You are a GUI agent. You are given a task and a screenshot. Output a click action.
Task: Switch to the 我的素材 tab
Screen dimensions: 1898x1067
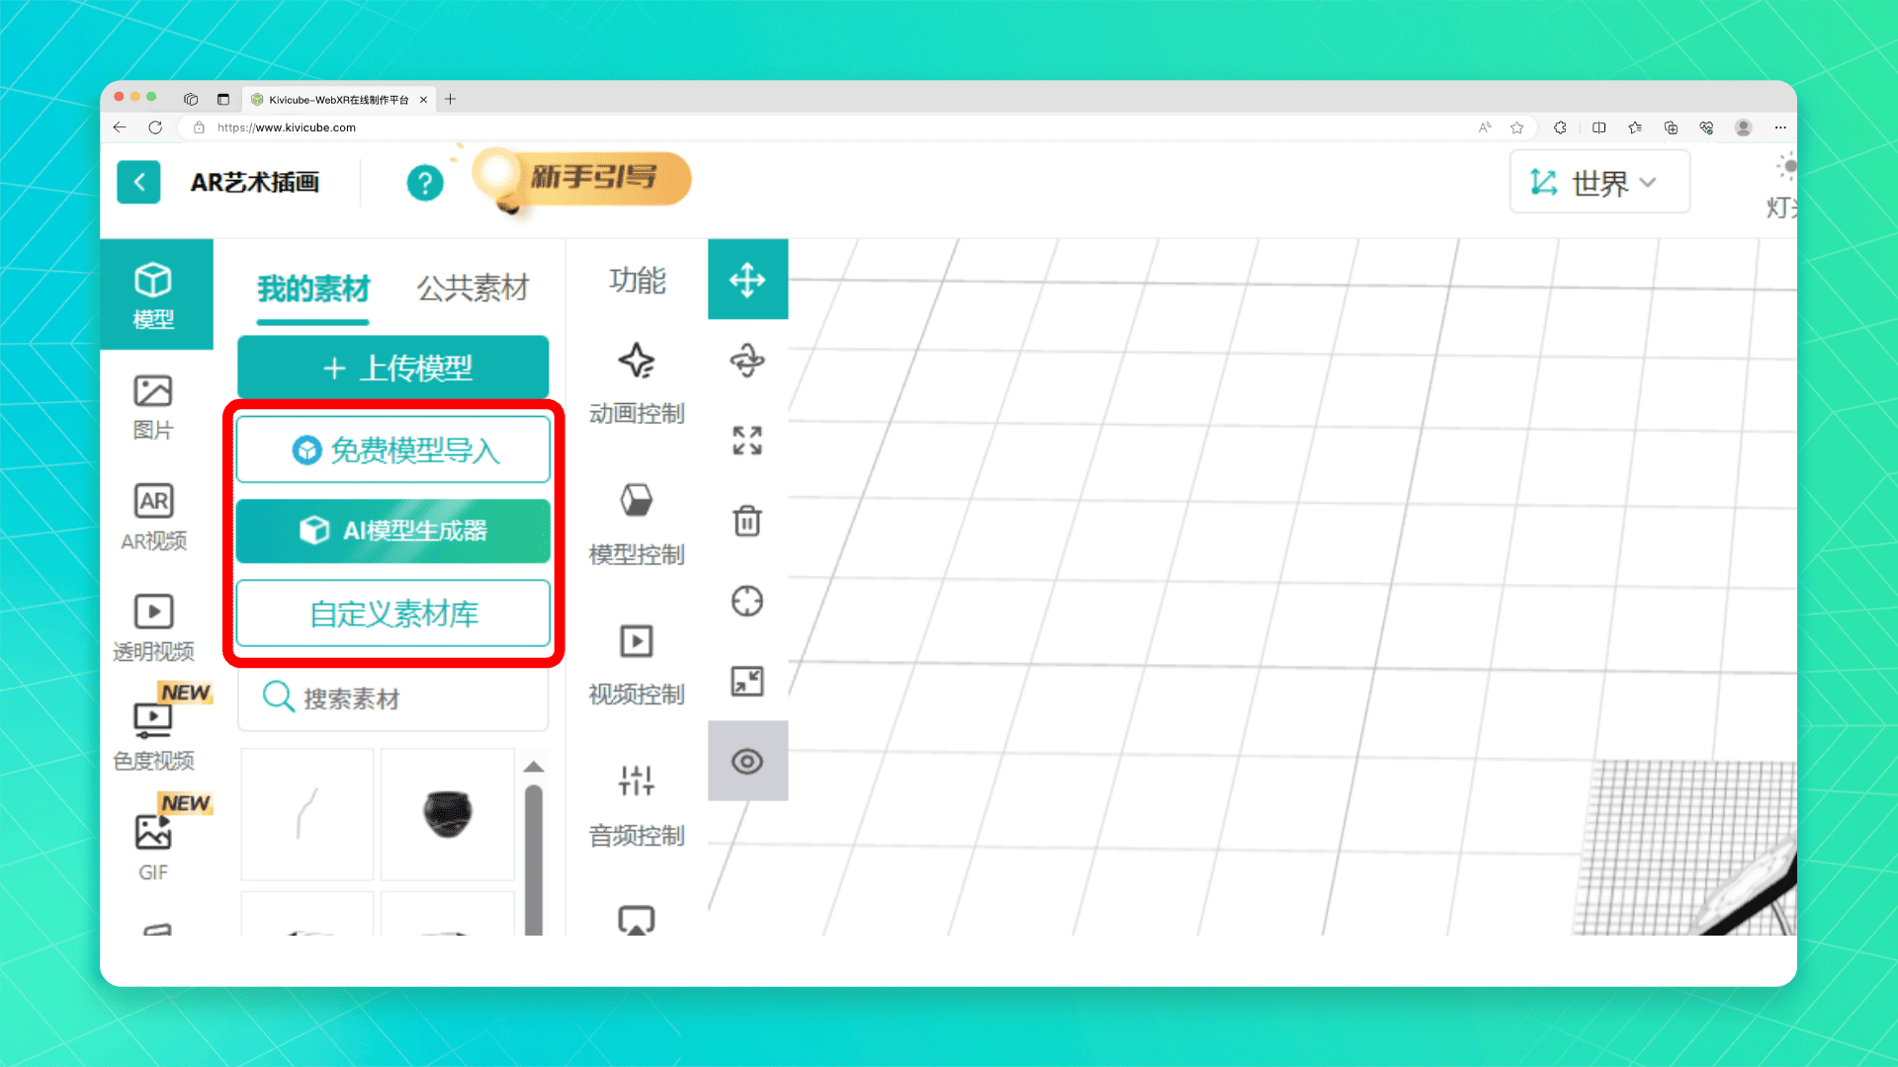tap(312, 288)
